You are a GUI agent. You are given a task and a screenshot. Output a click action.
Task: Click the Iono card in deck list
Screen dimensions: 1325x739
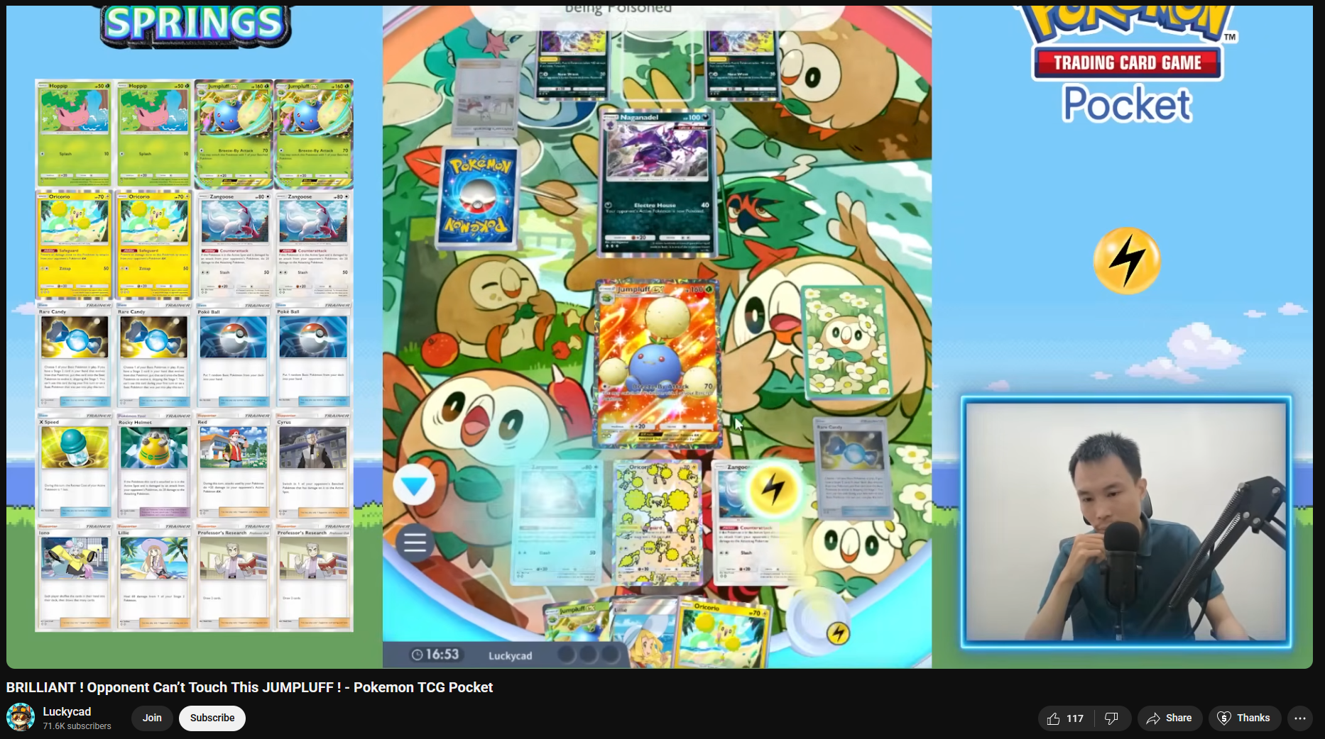[x=74, y=577]
